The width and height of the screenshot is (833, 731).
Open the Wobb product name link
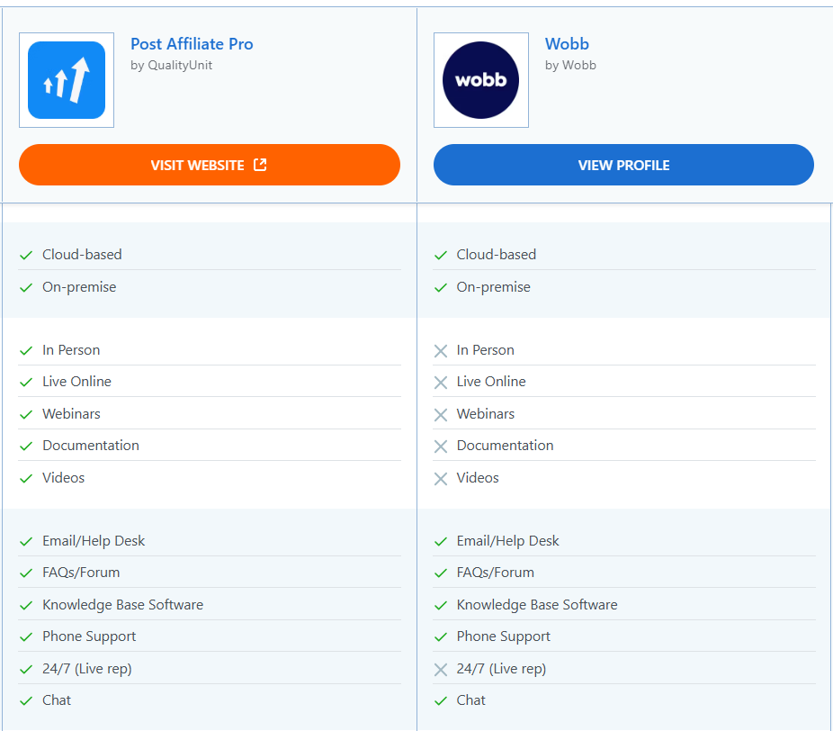pos(567,43)
